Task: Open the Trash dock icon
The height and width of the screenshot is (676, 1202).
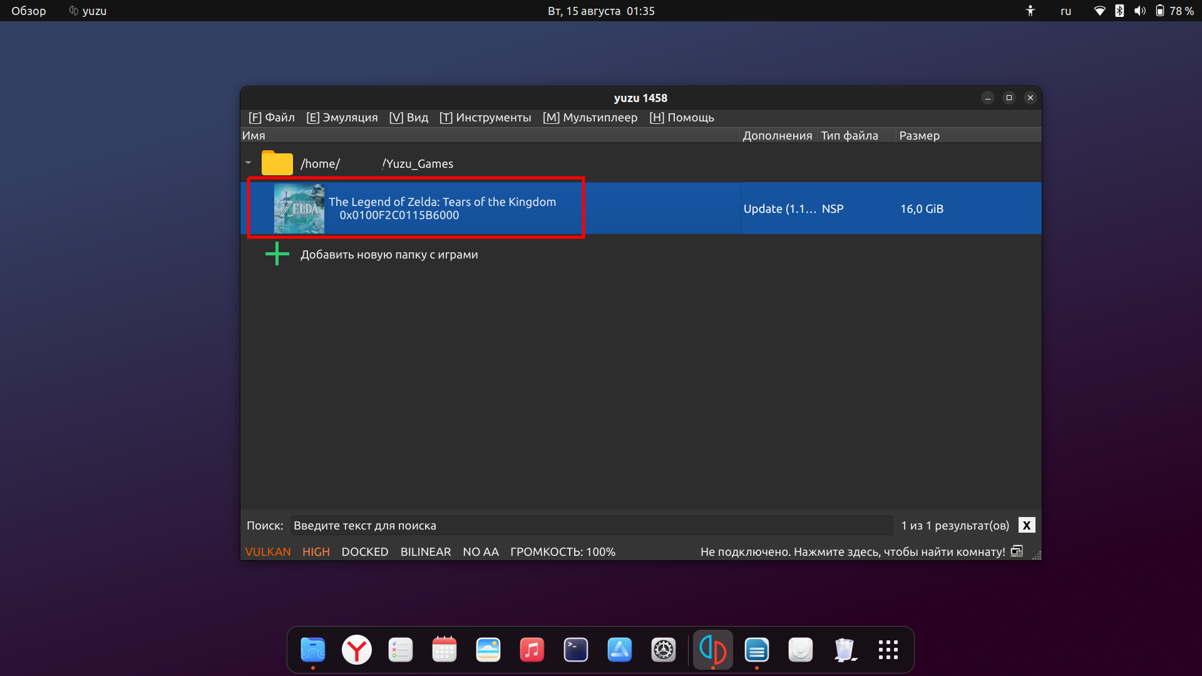Action: click(x=845, y=650)
